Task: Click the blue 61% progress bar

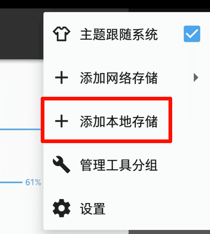Action: (11, 182)
